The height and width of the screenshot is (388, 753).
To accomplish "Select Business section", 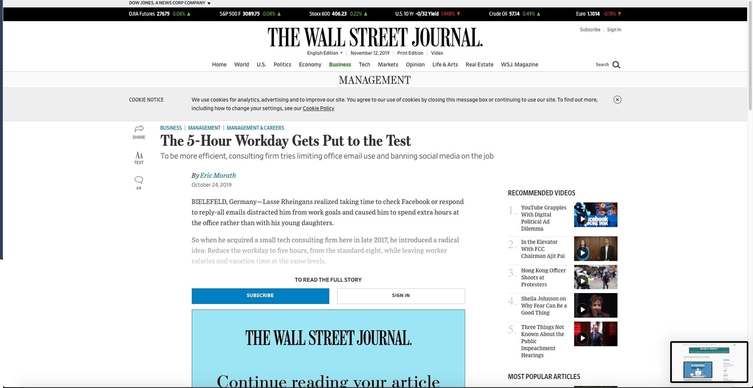I will click(x=340, y=65).
